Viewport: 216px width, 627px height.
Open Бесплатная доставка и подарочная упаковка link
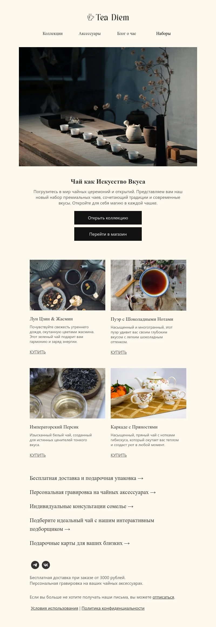pyautogui.click(x=86, y=478)
